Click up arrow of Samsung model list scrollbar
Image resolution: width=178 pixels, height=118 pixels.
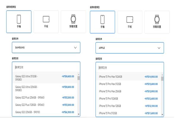(x=79, y=75)
